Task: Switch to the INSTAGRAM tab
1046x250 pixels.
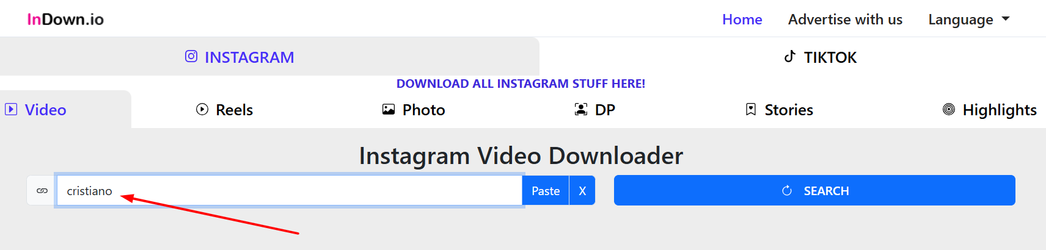Action: 269,57
